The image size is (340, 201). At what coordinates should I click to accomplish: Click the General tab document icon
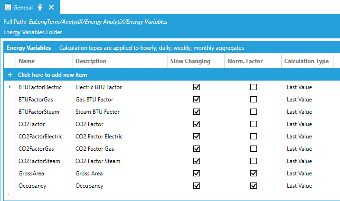point(8,7)
